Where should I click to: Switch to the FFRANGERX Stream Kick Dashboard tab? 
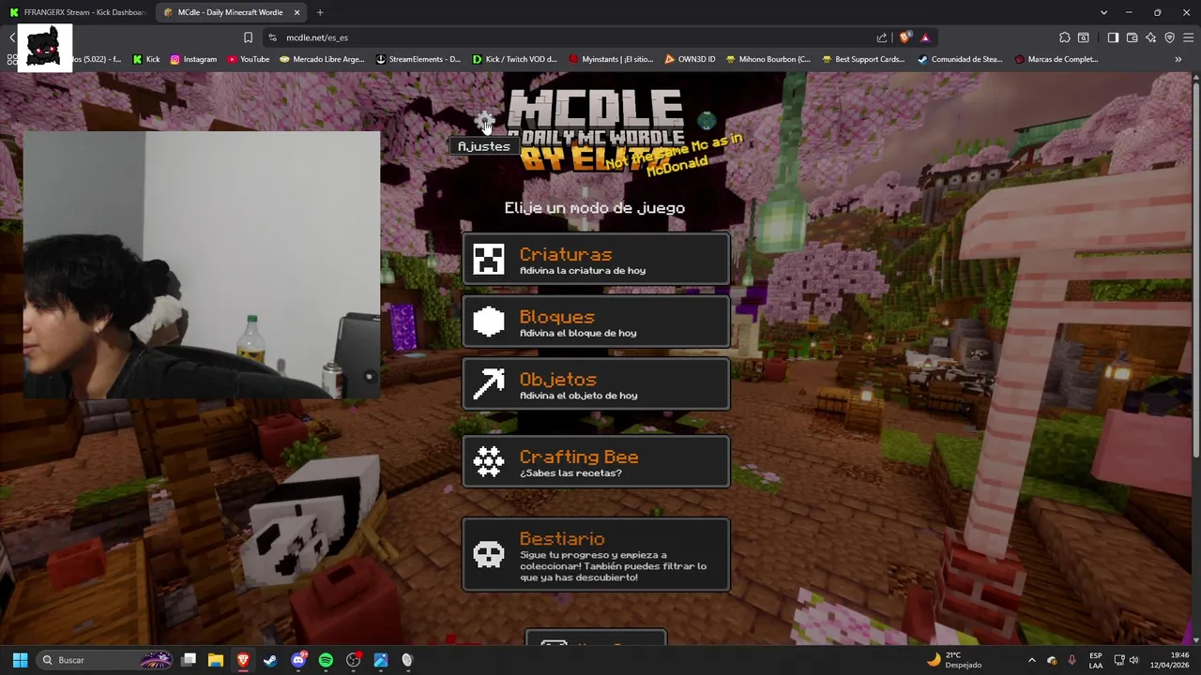[x=78, y=12]
